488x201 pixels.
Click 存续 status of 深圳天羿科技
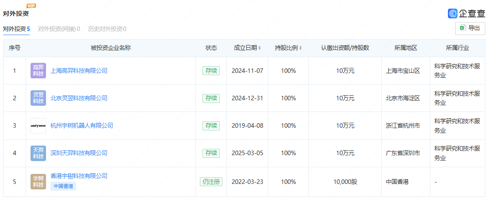click(211, 153)
